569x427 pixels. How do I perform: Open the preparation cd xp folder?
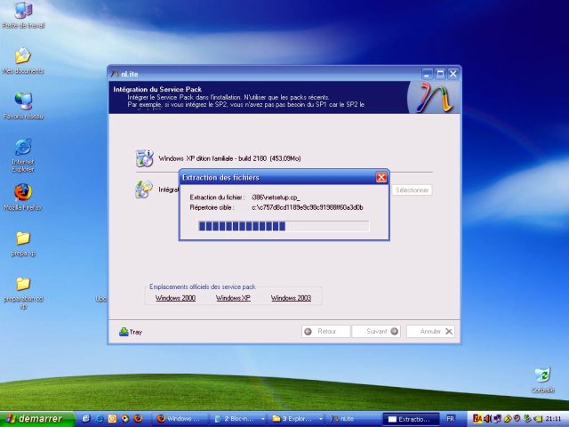[x=23, y=293]
